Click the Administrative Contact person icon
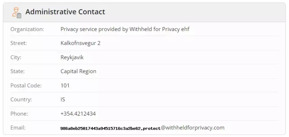 [17, 12]
